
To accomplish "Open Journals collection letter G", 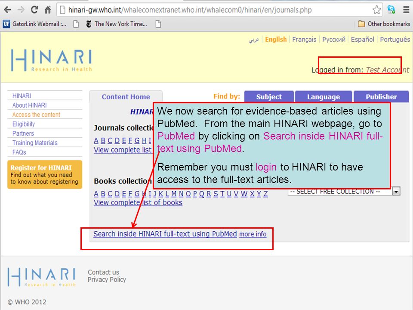I will click(137, 141).
